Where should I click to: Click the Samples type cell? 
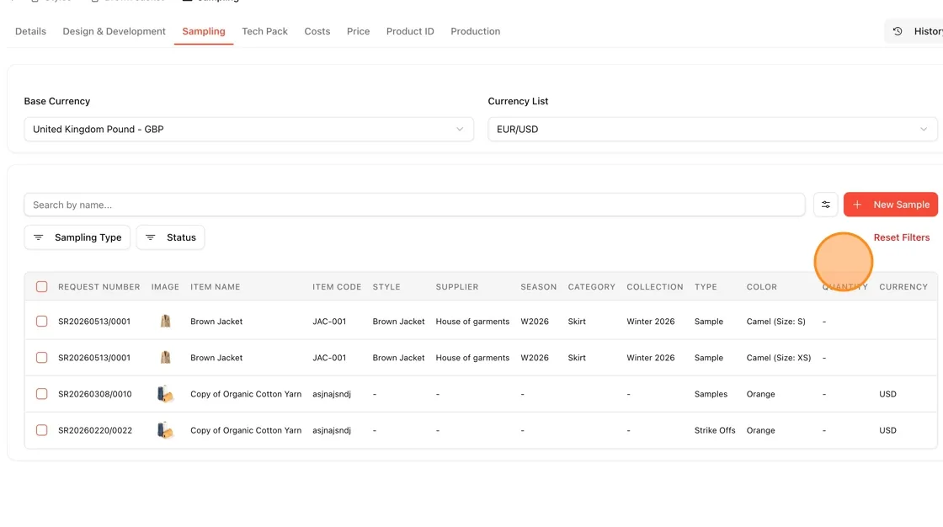[x=711, y=394]
